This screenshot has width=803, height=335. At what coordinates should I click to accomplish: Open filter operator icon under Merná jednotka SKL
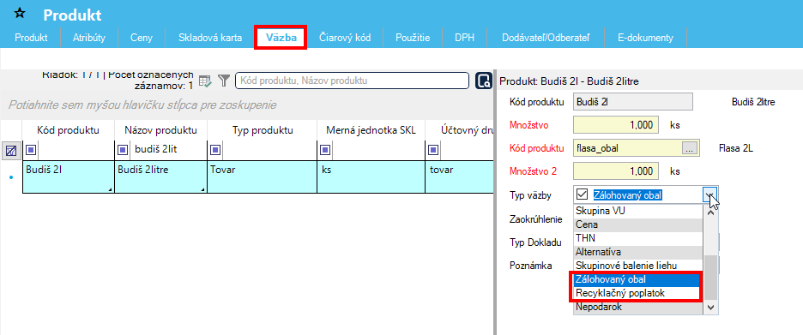point(324,150)
